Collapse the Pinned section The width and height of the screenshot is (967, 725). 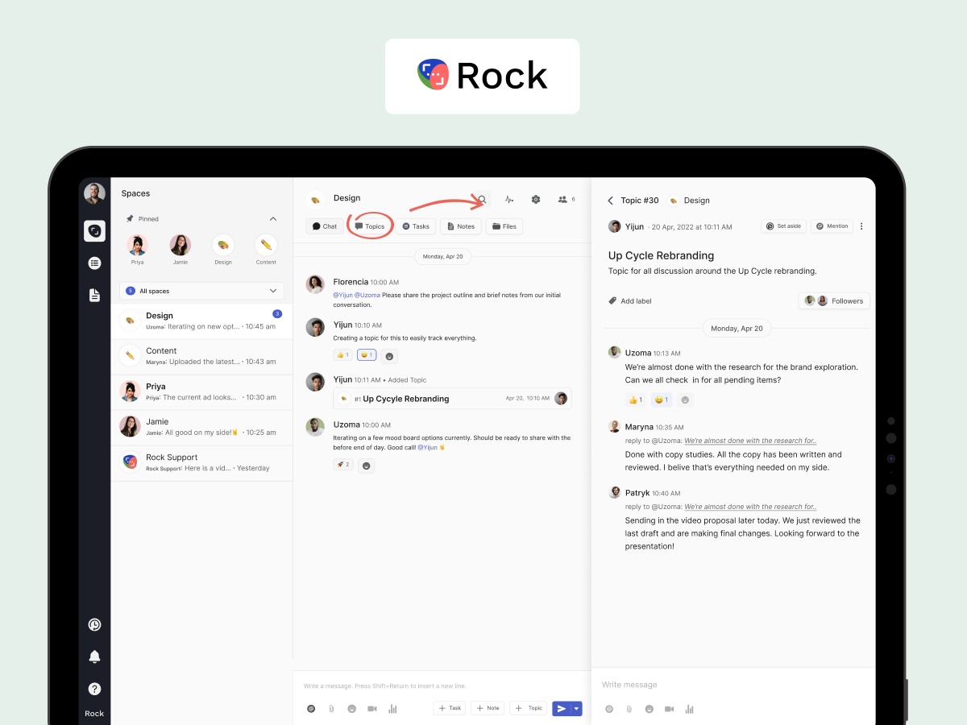click(273, 219)
